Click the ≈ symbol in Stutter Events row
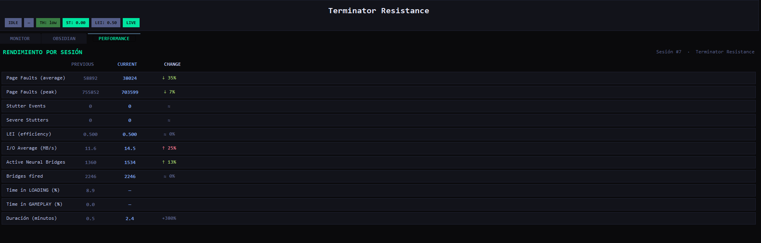 pos(169,106)
